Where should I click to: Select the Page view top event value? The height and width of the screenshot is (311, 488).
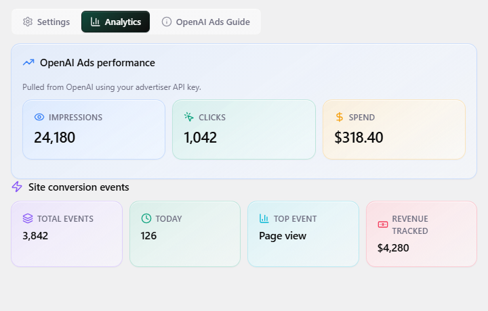283,236
